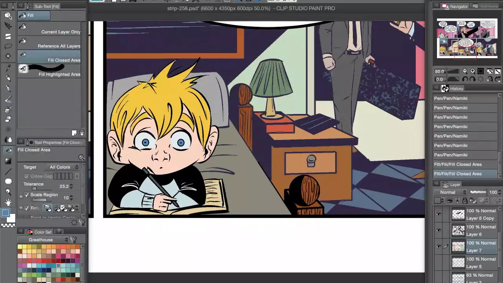Viewport: 503px width, 283px height.
Task: Toggle the Refer multiple checkbox
Action: (x=27, y=208)
